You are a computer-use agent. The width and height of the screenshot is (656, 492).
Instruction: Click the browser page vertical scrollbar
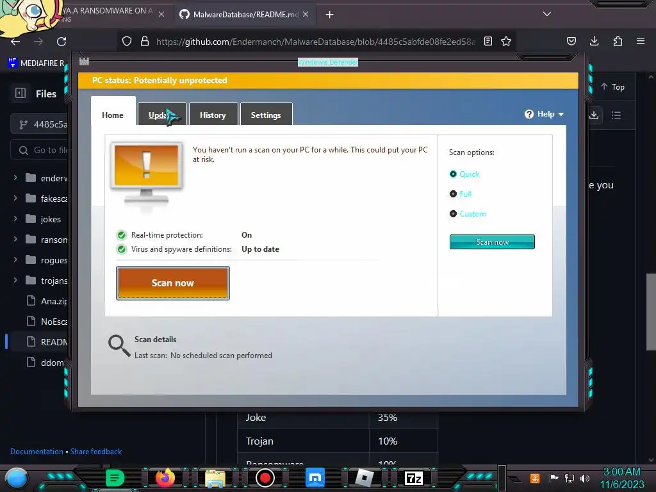click(651, 312)
